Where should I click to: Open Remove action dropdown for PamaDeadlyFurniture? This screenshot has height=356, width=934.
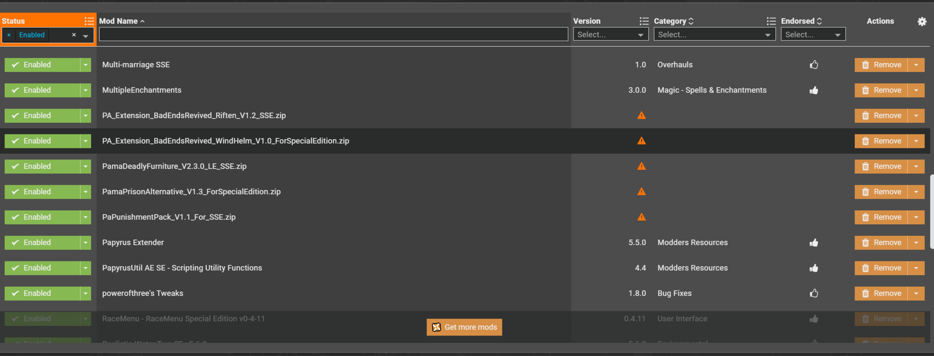(x=916, y=166)
